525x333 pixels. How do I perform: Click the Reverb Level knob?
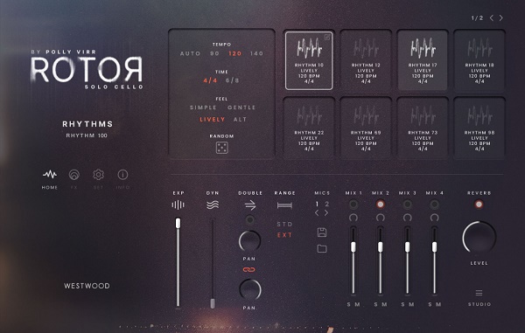tap(479, 237)
